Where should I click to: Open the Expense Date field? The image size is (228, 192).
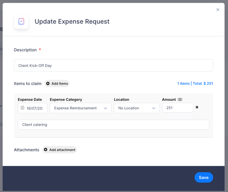pyautogui.click(x=32, y=108)
